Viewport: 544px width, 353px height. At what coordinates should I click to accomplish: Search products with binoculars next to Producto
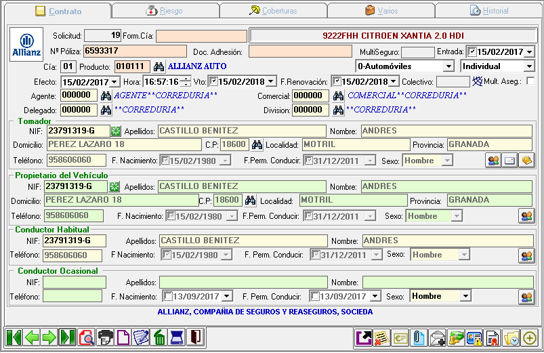159,66
